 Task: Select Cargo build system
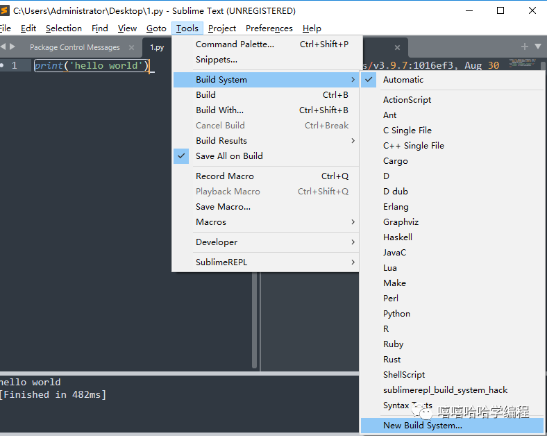point(452,161)
